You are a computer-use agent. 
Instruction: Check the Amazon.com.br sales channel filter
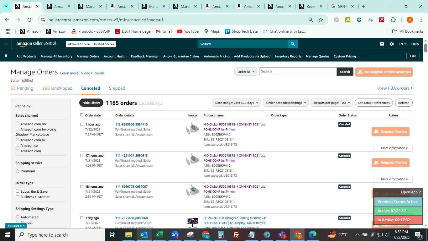point(18,140)
